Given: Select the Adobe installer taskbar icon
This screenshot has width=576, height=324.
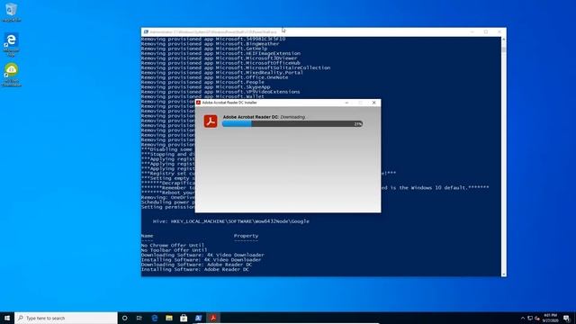Looking at the screenshot, I should coord(213,318).
